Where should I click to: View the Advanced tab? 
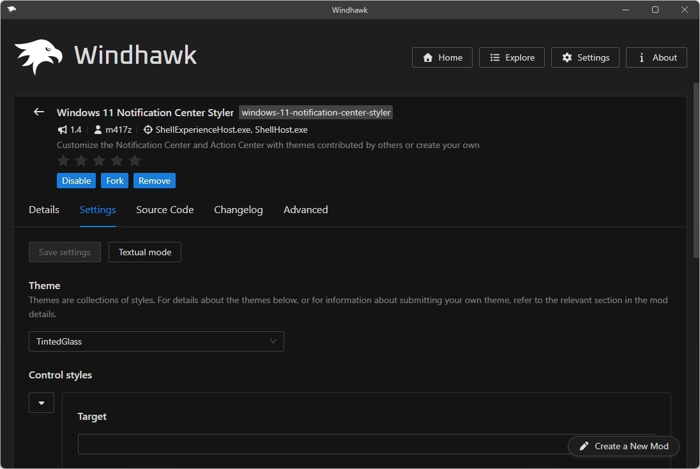(305, 209)
